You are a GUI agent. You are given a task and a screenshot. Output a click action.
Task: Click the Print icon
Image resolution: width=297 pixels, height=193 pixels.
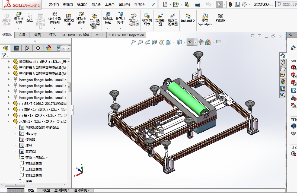coord(197,4)
